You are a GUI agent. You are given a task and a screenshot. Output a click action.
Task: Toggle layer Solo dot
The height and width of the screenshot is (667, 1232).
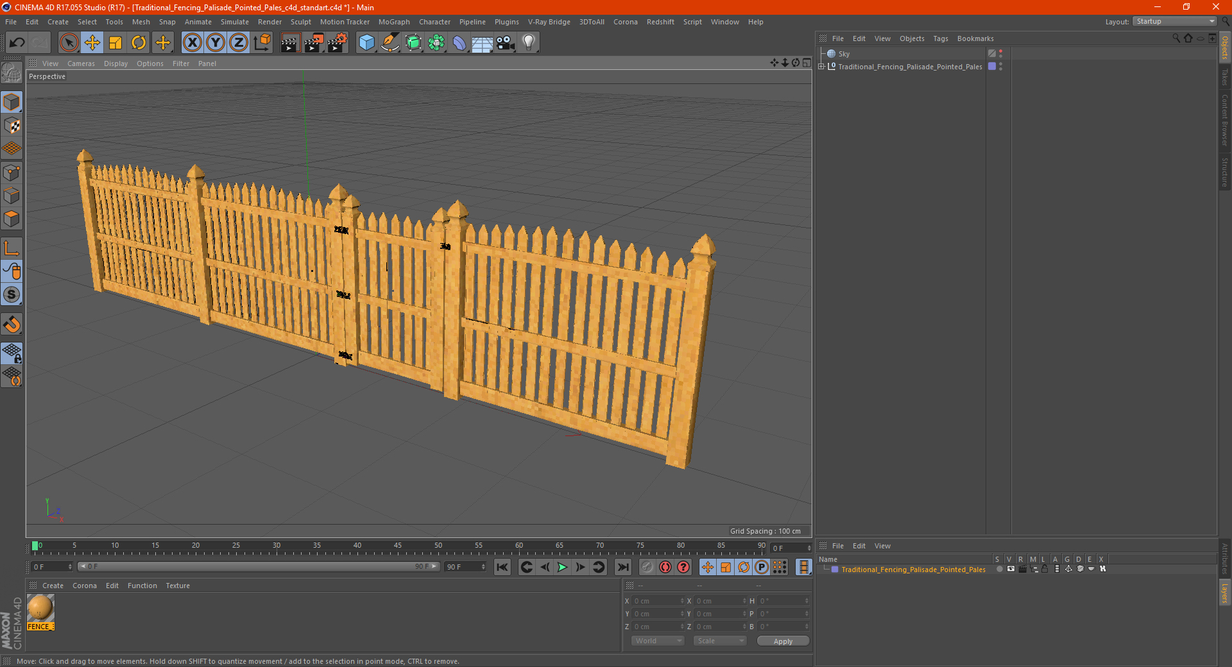(x=999, y=569)
